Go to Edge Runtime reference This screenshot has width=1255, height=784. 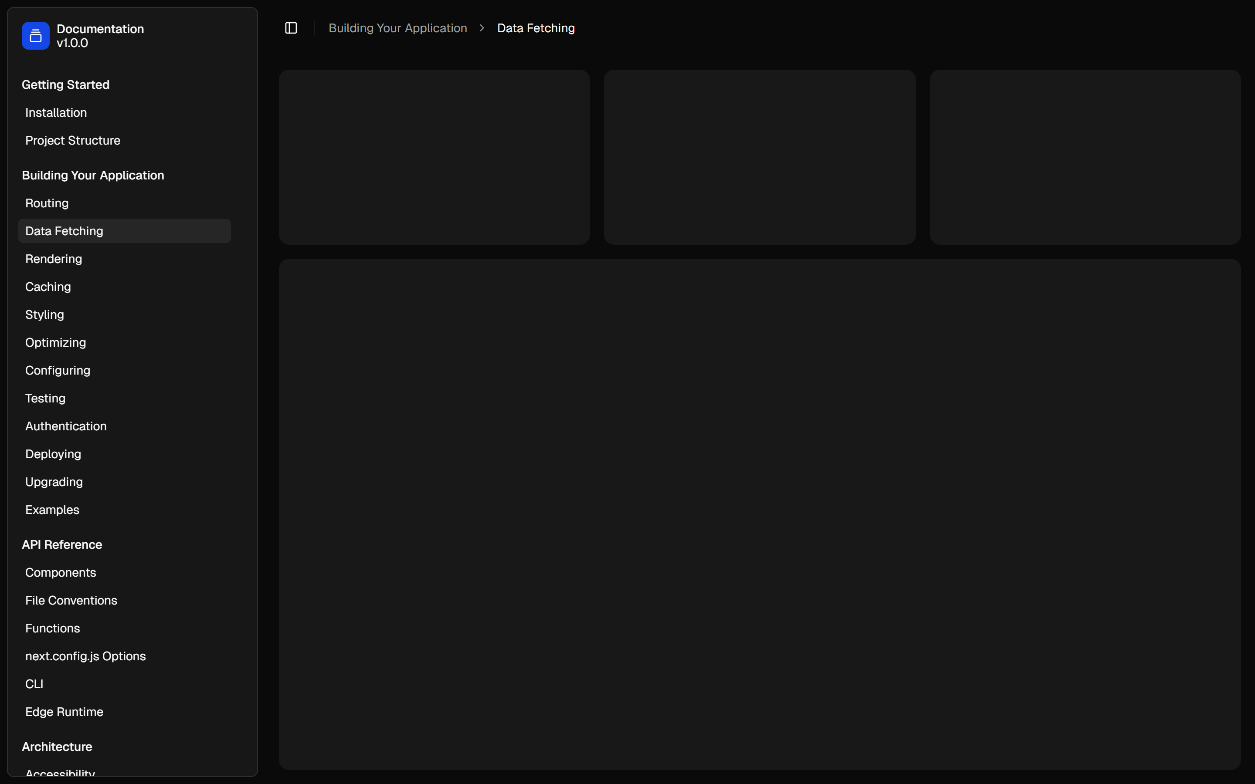pos(64,712)
